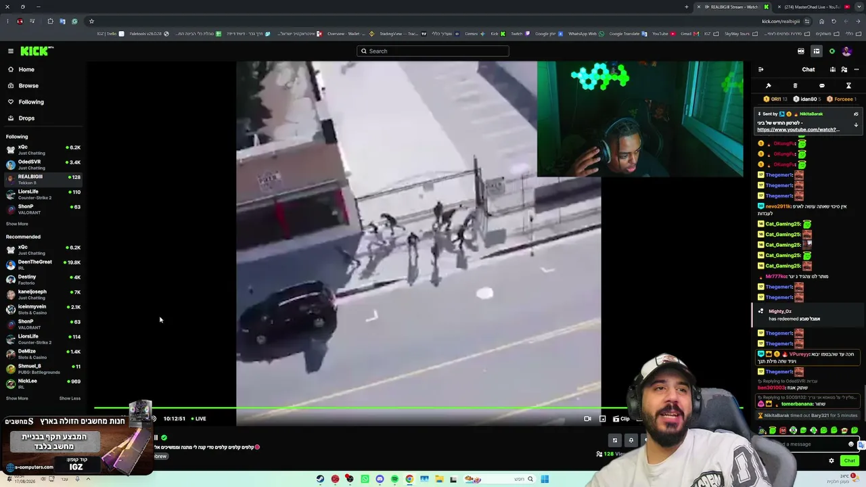
Task: Open Spotify from the taskbar
Action: point(394,479)
